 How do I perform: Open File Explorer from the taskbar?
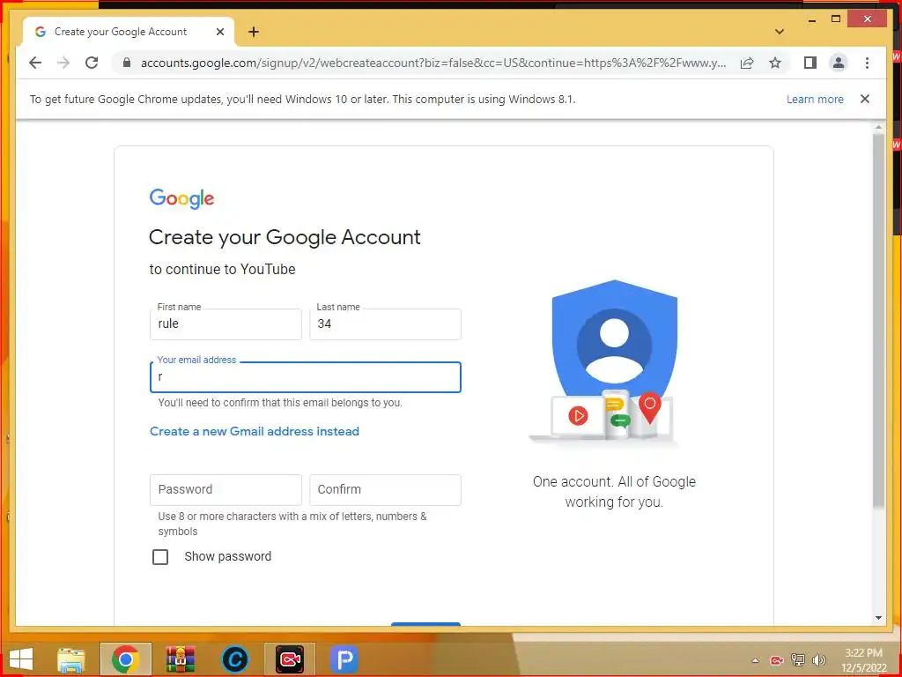coord(71,659)
